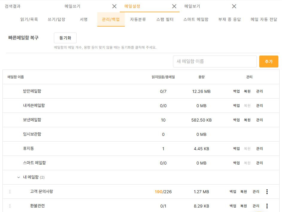This screenshot has height=212, width=282.
Task: Select the 임시보관함 row name
Action: [32, 134]
